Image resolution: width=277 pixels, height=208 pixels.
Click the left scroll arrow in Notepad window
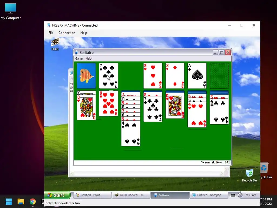(x=72, y=174)
